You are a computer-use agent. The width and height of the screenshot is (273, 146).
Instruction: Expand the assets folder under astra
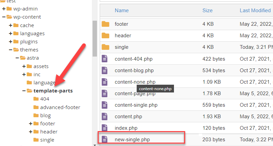[24, 66]
